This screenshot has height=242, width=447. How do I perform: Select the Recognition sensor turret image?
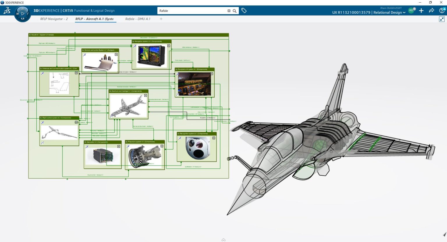coord(198,148)
